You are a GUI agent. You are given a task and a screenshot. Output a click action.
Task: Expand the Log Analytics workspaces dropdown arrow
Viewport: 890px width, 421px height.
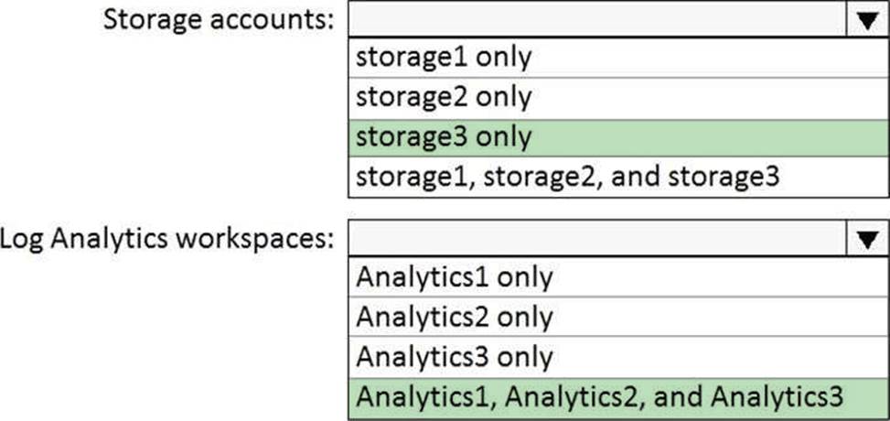click(863, 239)
